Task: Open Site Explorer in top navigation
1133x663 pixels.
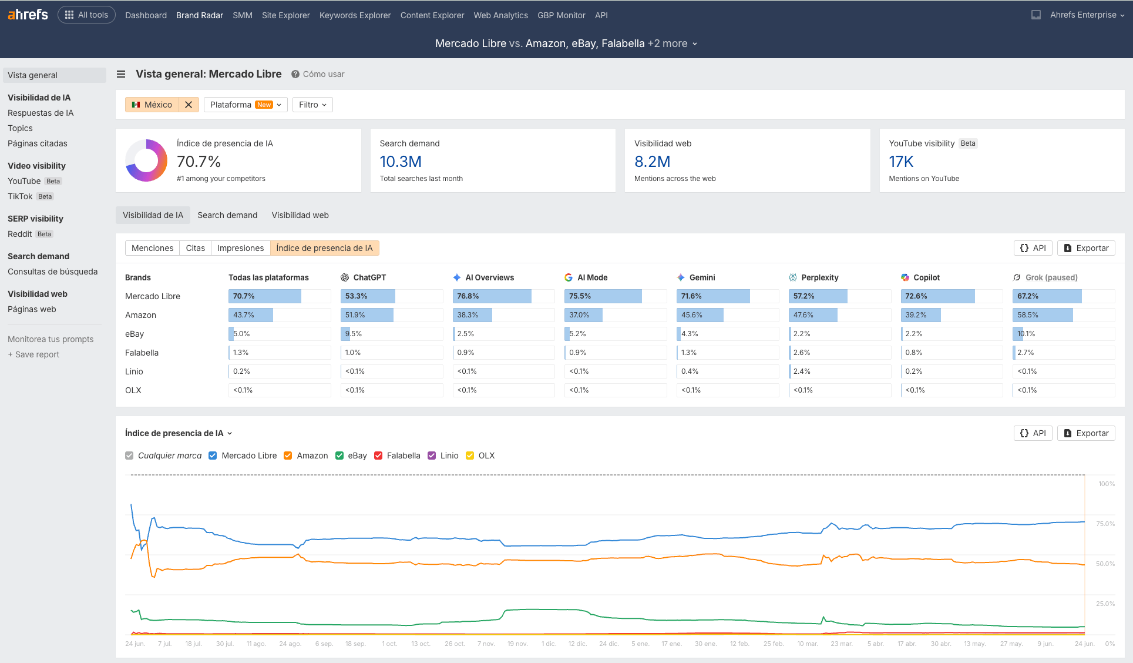Action: click(285, 15)
